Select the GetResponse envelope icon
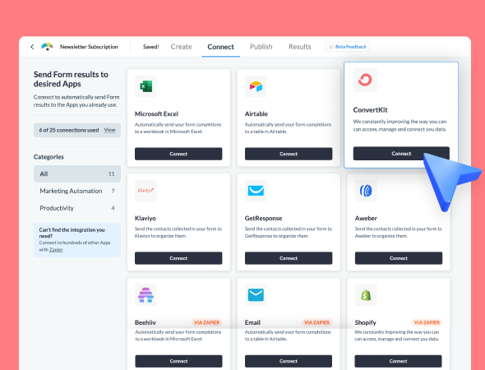 point(256,191)
